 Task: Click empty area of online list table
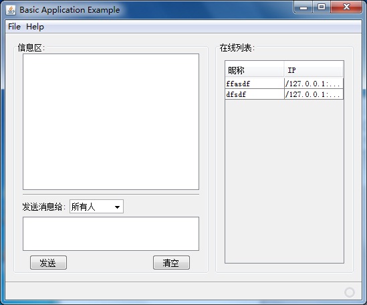point(284,181)
